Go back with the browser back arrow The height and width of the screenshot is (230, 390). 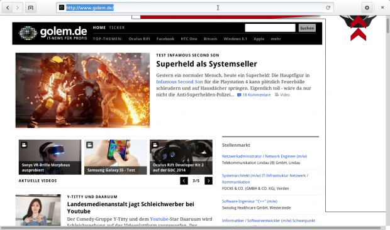[x=8, y=8]
